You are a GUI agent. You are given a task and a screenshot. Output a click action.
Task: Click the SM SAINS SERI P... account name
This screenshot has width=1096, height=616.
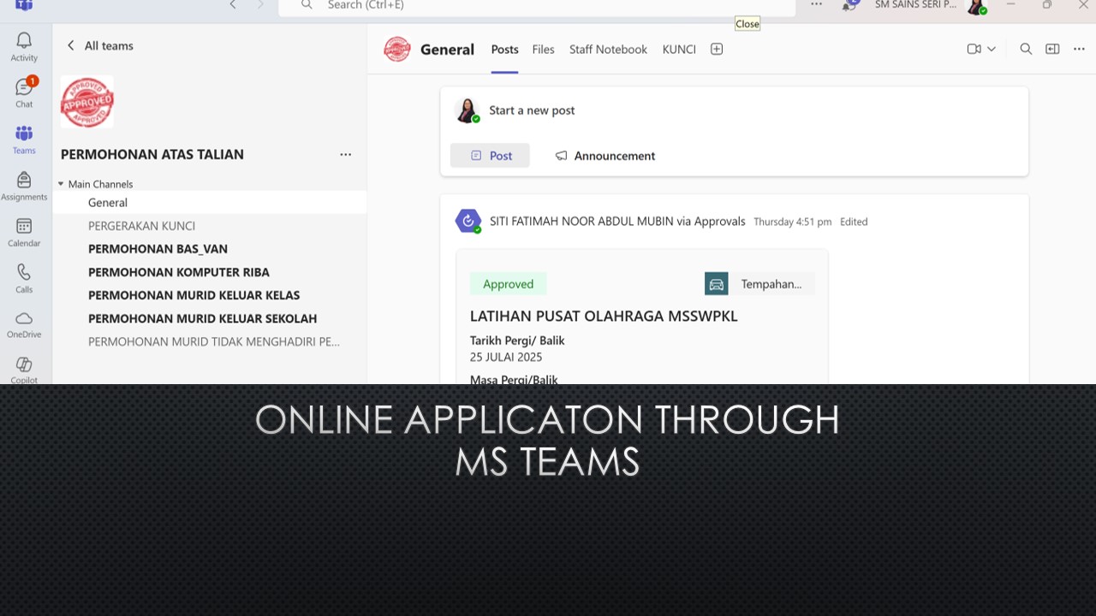915,5
